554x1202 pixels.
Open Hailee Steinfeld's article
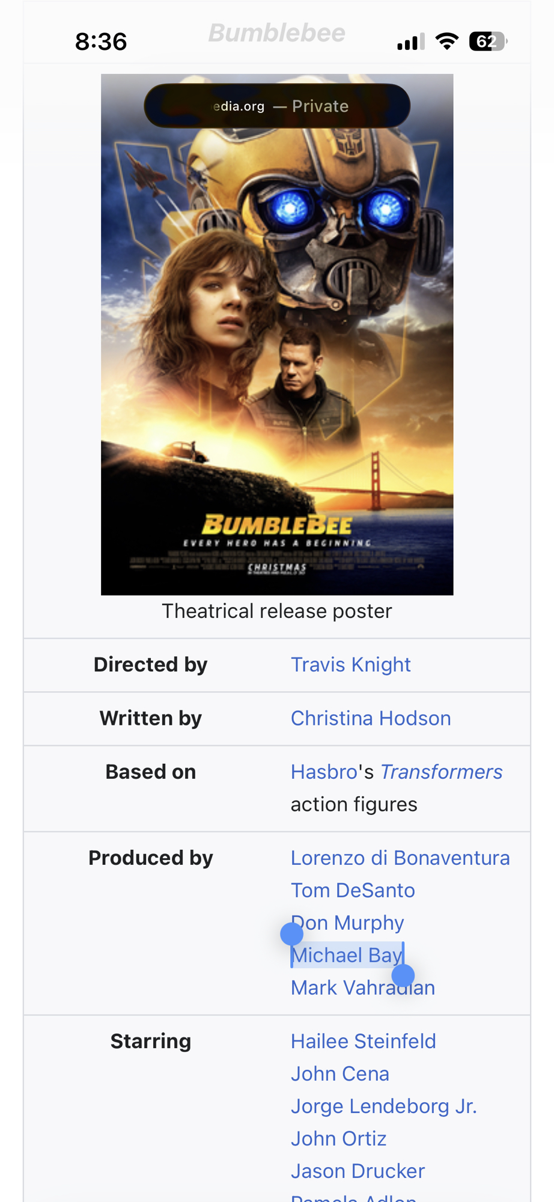pos(363,1041)
